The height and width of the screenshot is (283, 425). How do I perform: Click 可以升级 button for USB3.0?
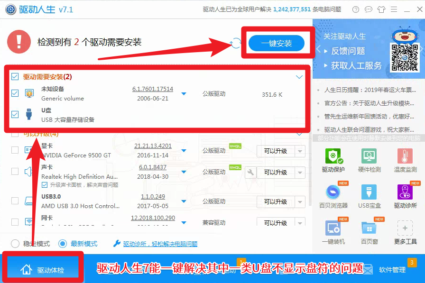point(276,202)
